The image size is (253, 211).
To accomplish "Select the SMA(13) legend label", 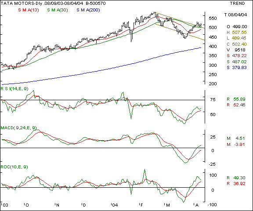I will coord(29,10).
